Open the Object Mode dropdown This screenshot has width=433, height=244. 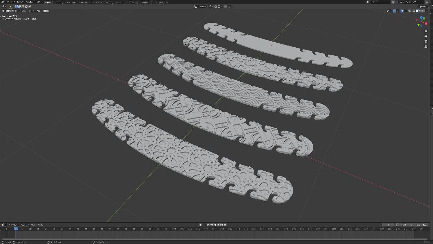pos(11,11)
